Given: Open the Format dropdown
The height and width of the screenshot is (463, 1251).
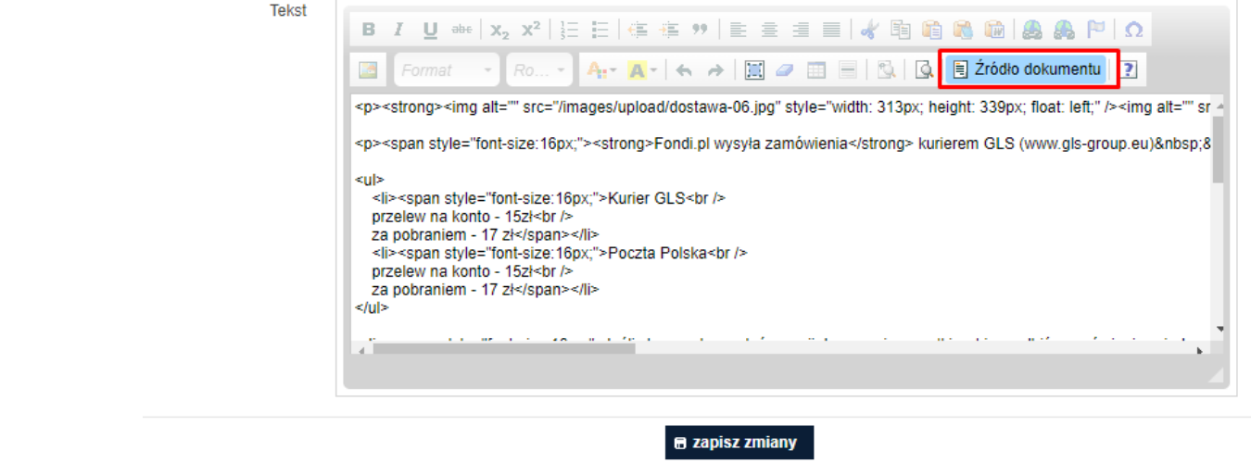Looking at the screenshot, I should pos(447,69).
